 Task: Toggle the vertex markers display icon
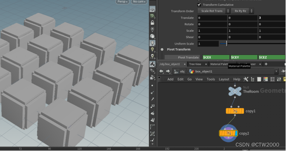(152, 134)
